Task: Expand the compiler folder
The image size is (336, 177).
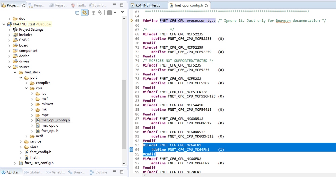Action: pyautogui.click(x=26, y=83)
